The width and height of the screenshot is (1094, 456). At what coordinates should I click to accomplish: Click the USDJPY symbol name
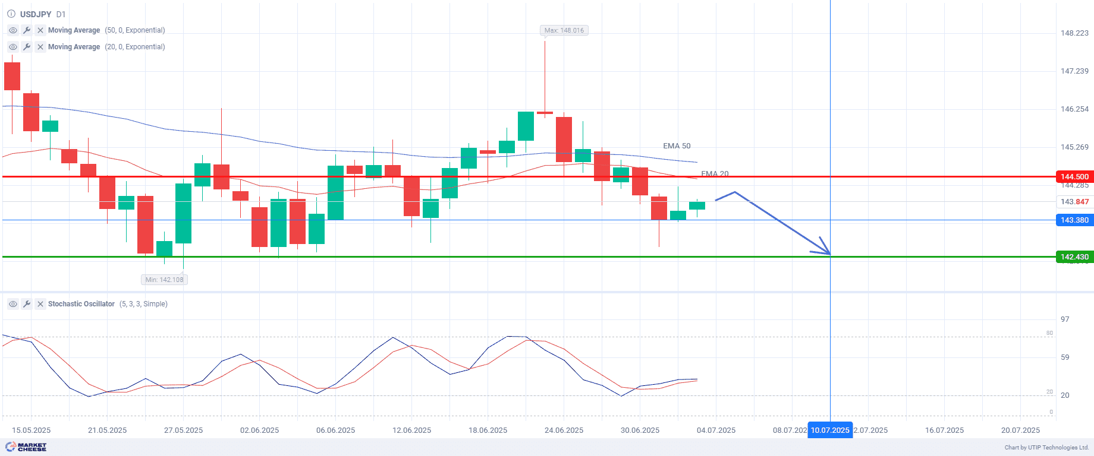[x=36, y=14]
